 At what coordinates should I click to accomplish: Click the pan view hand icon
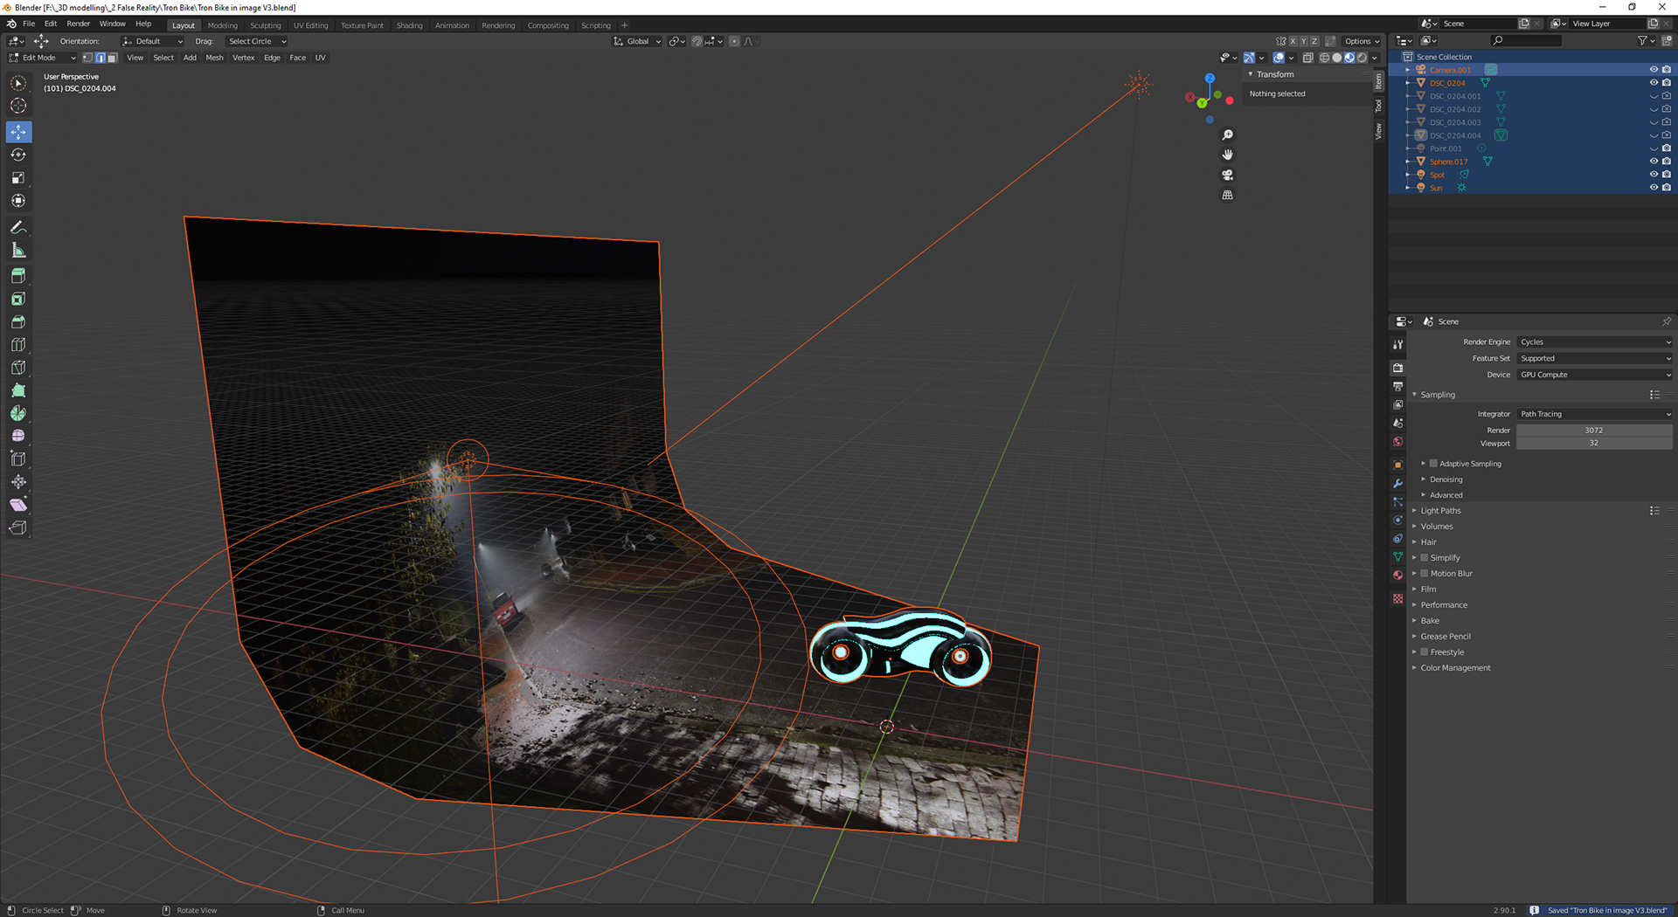point(1227,155)
